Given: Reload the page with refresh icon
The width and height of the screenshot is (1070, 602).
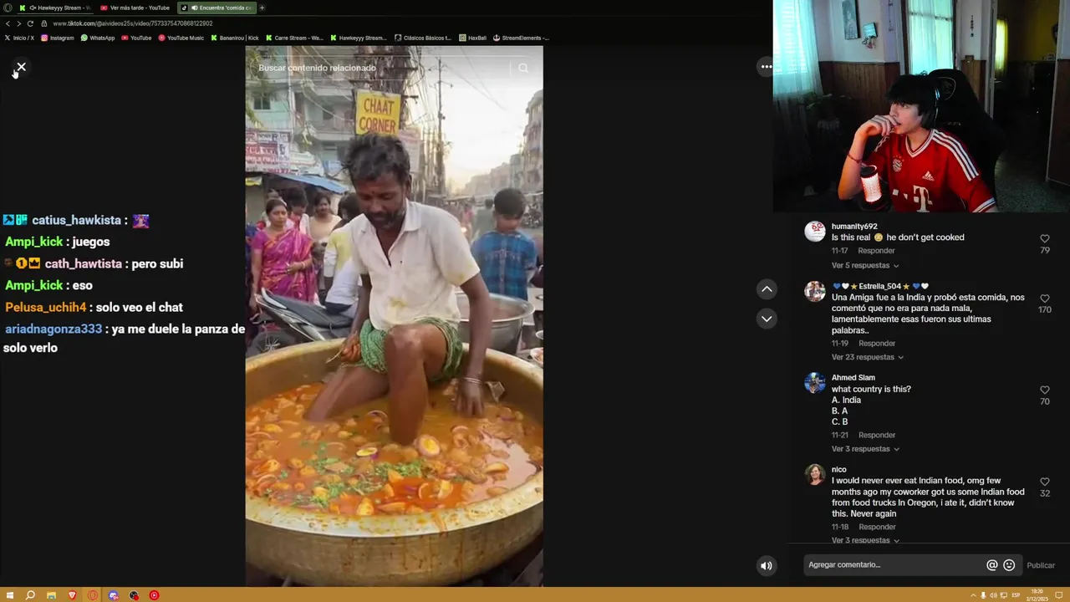Looking at the screenshot, I should pyautogui.click(x=30, y=23).
